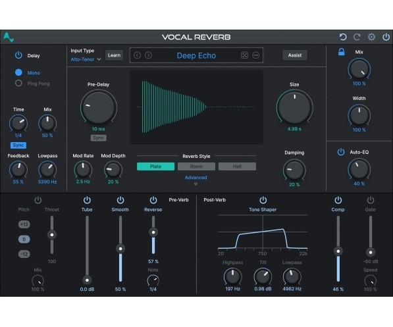Select the Mono delay mode

pos(18,72)
